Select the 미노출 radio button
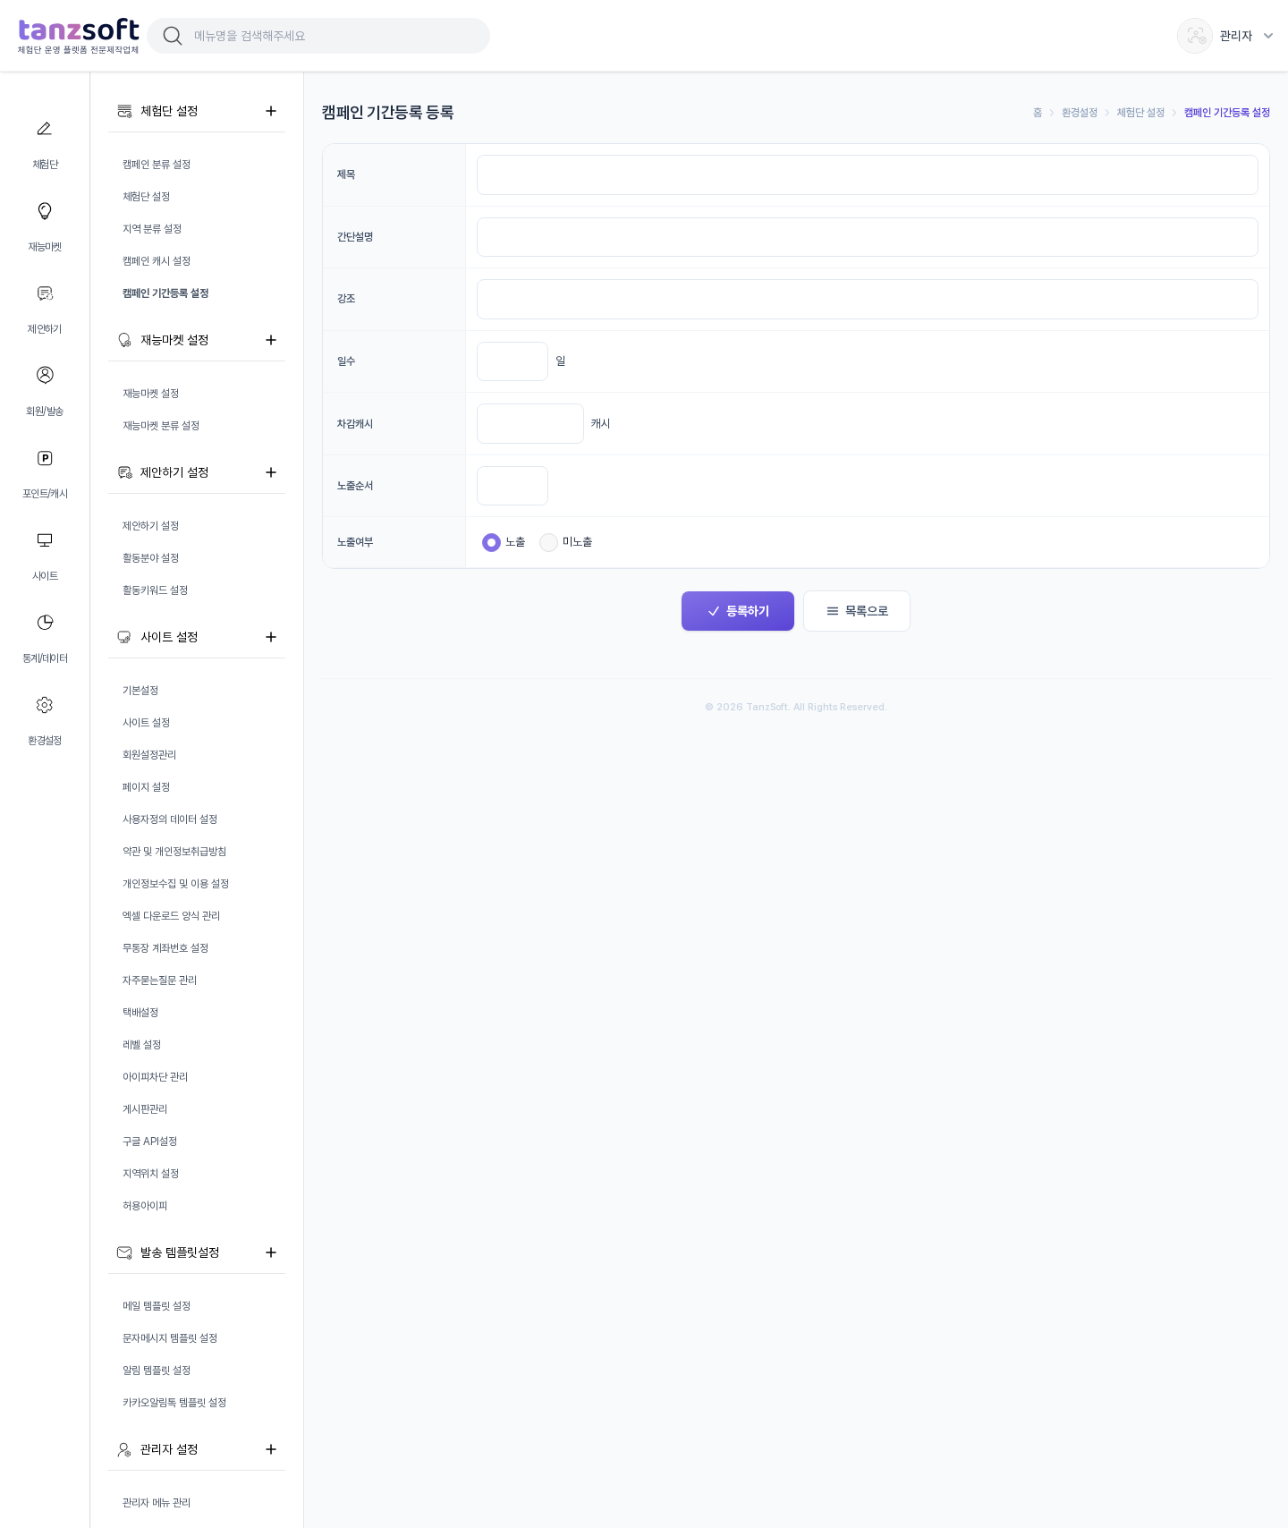The height and width of the screenshot is (1528, 1288). pos(548,542)
